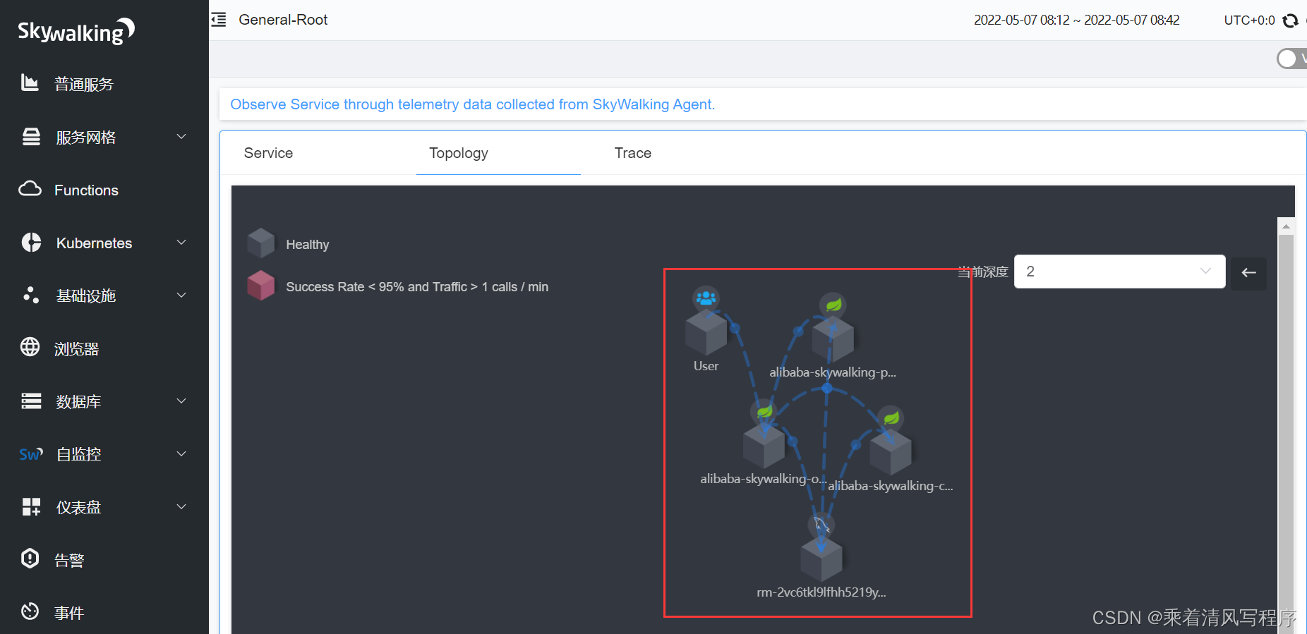
Task: Click the 服务网格 layers icon
Action: pos(31,137)
